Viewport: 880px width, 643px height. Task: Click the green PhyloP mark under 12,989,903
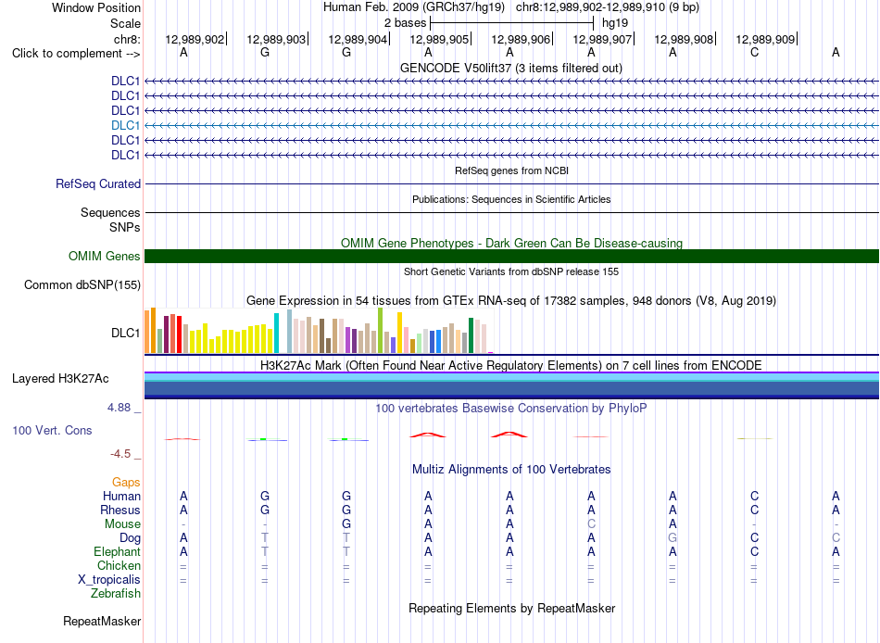pos(263,438)
